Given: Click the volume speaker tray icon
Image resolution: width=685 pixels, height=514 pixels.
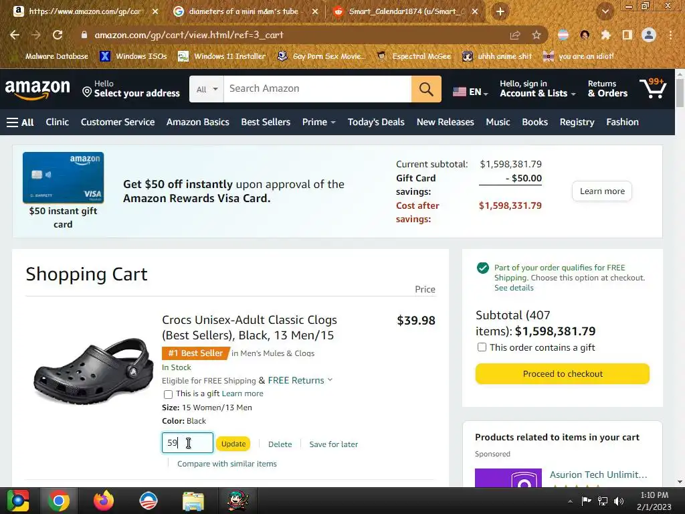Looking at the screenshot, I should (619, 501).
